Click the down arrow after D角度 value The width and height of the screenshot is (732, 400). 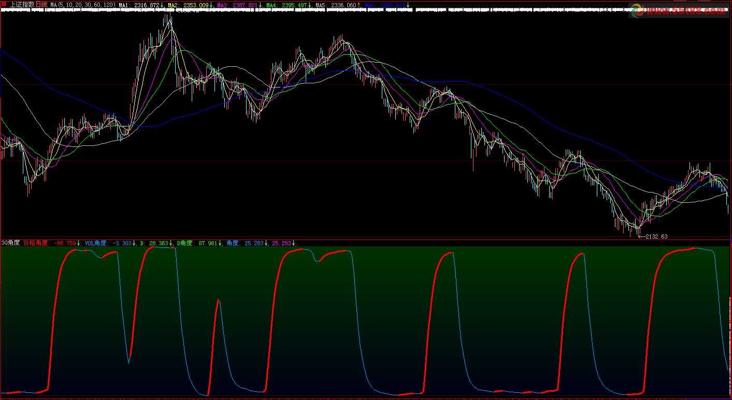coord(221,243)
